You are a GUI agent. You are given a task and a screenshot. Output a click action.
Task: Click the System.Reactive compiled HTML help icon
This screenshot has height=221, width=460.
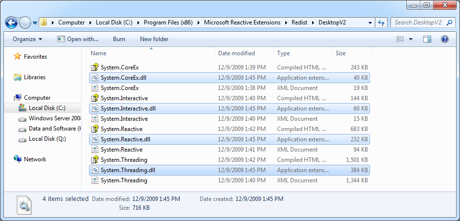click(94, 129)
